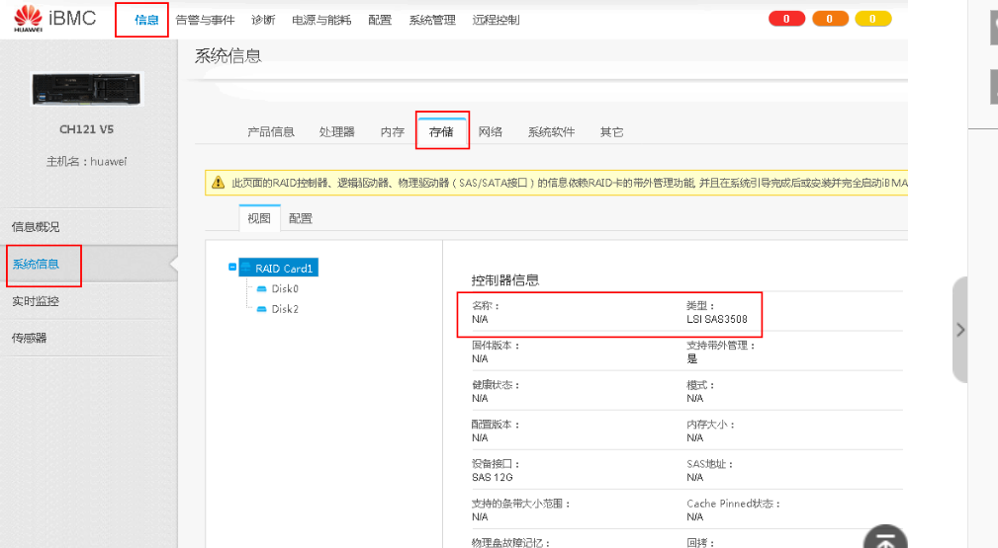Screen dimensions: 998x548
Task: Select Disk0 in the storage tree
Action: 285,288
